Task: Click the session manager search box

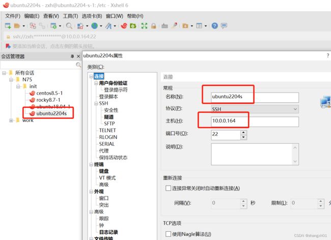Action: tap(38, 65)
